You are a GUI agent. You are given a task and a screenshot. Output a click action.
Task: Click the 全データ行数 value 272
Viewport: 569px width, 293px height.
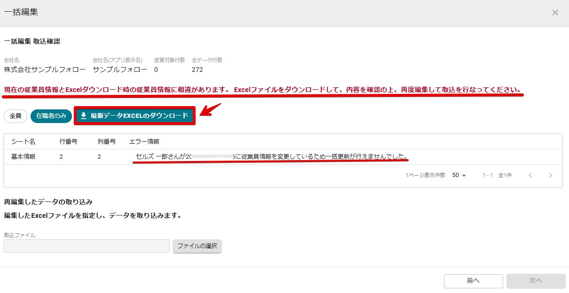198,69
